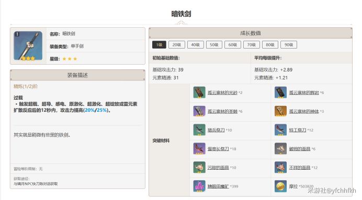The height and width of the screenshot is (200, 362).
Task: Open the 精锻用魔矿 link
Action: 218,186
